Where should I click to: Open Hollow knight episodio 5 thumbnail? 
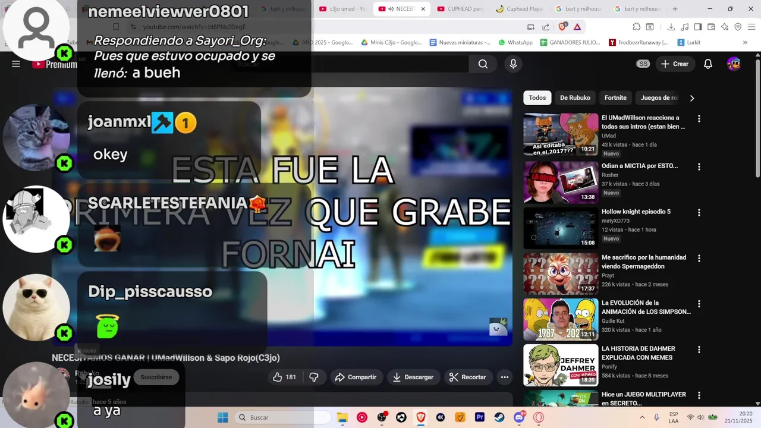coord(561,228)
